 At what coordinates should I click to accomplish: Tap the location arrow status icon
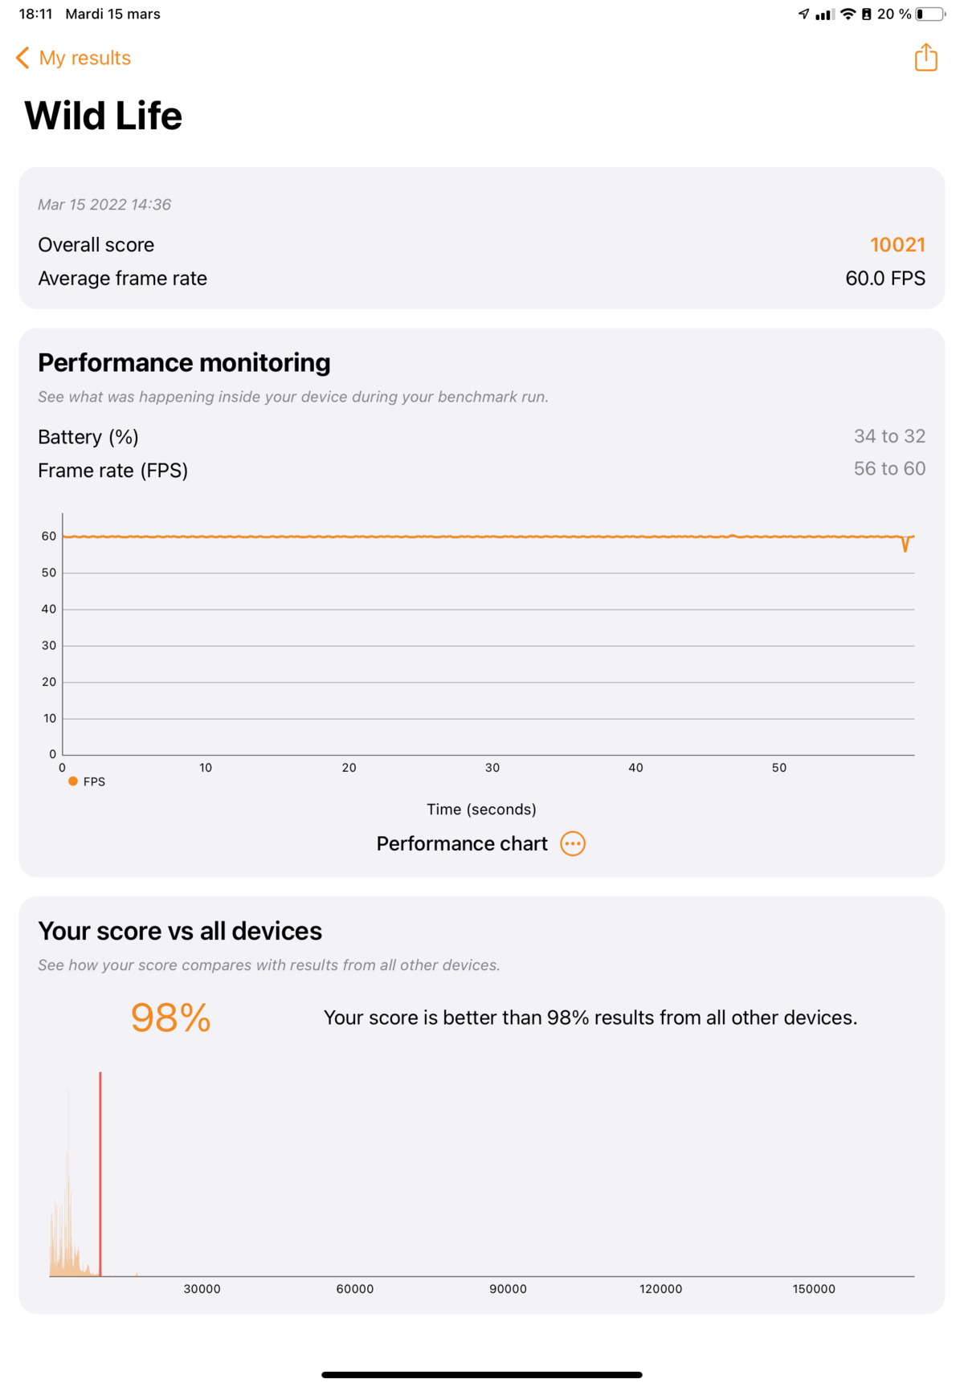point(803,14)
